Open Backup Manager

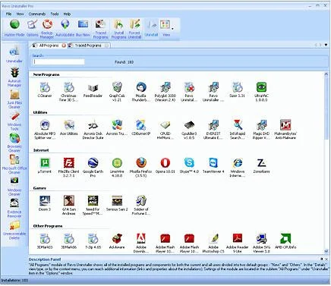47,29
